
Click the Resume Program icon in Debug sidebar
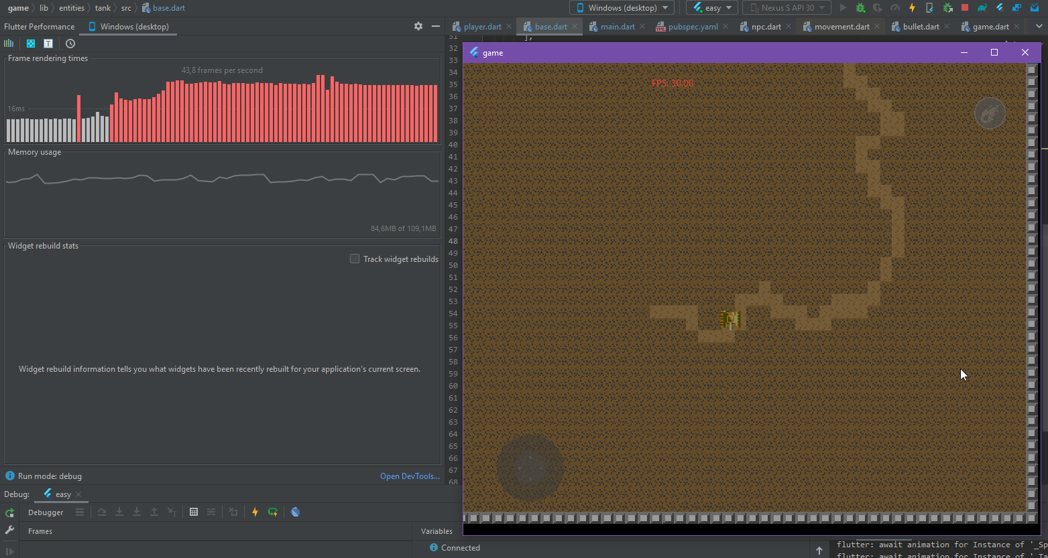(9, 551)
